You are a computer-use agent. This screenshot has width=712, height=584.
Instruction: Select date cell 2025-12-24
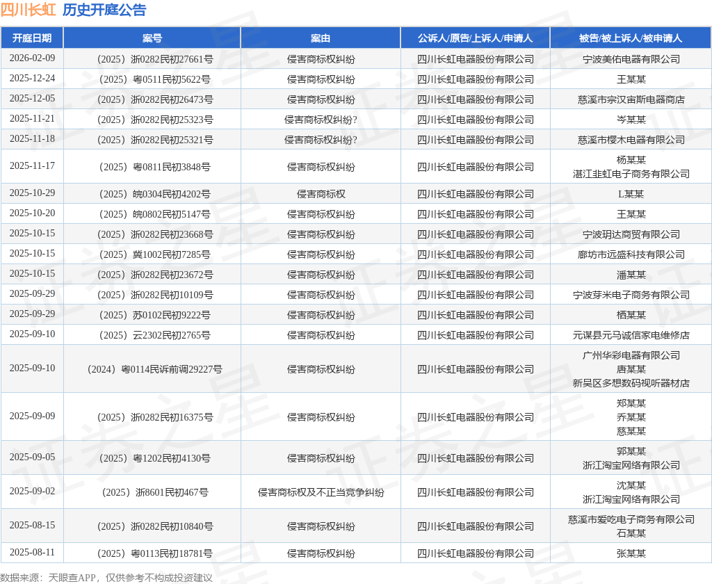click(32, 78)
